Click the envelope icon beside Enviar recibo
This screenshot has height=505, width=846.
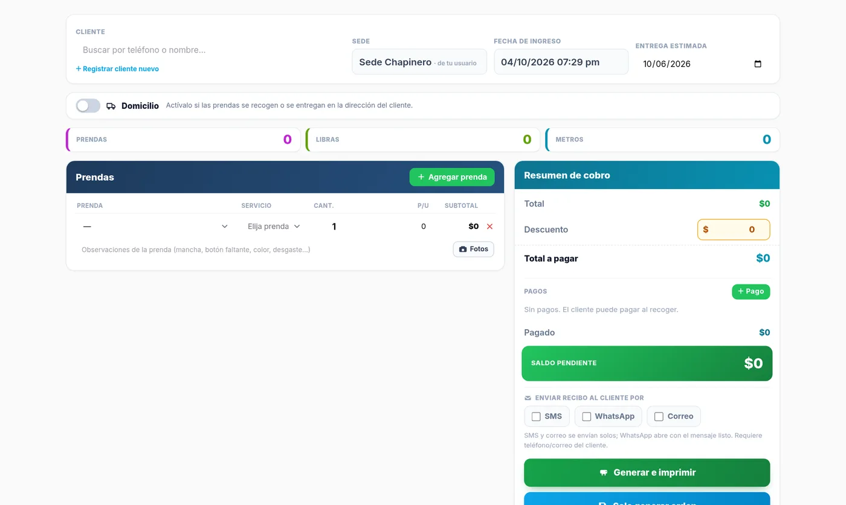click(x=528, y=398)
